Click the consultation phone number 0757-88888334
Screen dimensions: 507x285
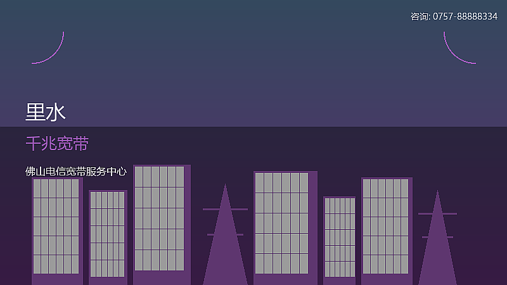click(465, 16)
